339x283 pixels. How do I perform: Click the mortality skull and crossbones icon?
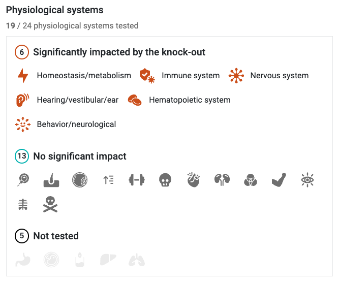pyautogui.click(x=50, y=204)
